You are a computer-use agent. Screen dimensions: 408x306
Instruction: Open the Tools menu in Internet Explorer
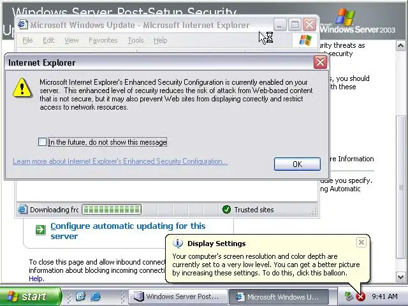136,40
